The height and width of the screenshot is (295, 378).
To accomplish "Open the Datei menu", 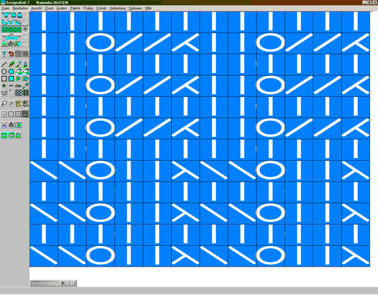I will coord(6,8).
